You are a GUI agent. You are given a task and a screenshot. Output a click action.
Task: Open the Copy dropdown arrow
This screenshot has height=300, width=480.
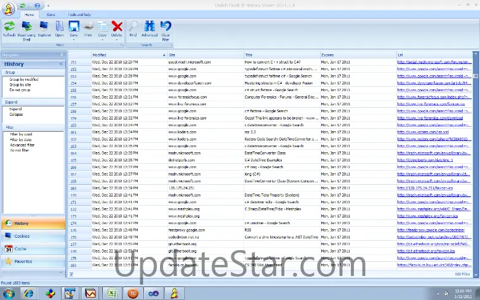[x=102, y=39]
